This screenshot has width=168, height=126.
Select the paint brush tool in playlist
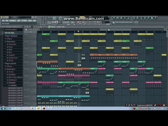(32, 27)
